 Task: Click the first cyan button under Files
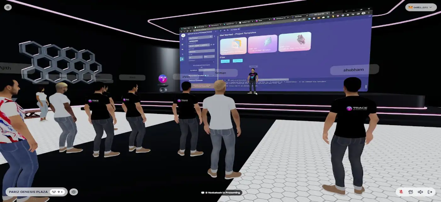[x=225, y=61]
